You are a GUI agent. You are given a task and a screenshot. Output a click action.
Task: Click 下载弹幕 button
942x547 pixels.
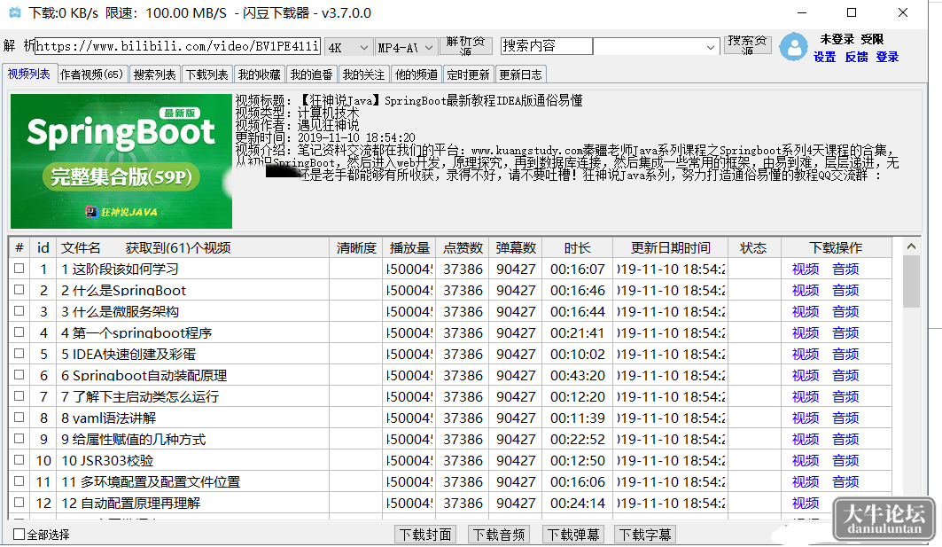coord(573,535)
